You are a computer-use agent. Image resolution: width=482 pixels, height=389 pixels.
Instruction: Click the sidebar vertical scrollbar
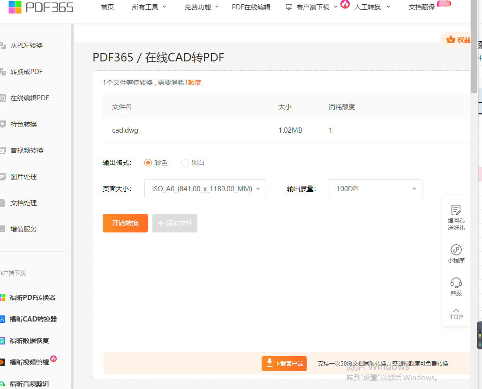point(73,206)
